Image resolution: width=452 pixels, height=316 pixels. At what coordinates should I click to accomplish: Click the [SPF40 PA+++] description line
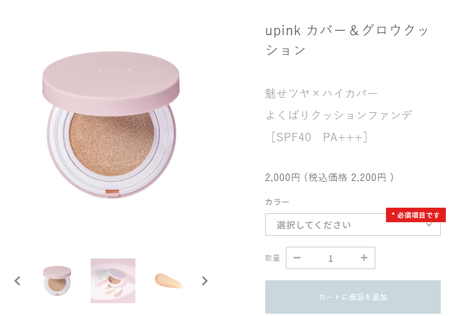[318, 137]
